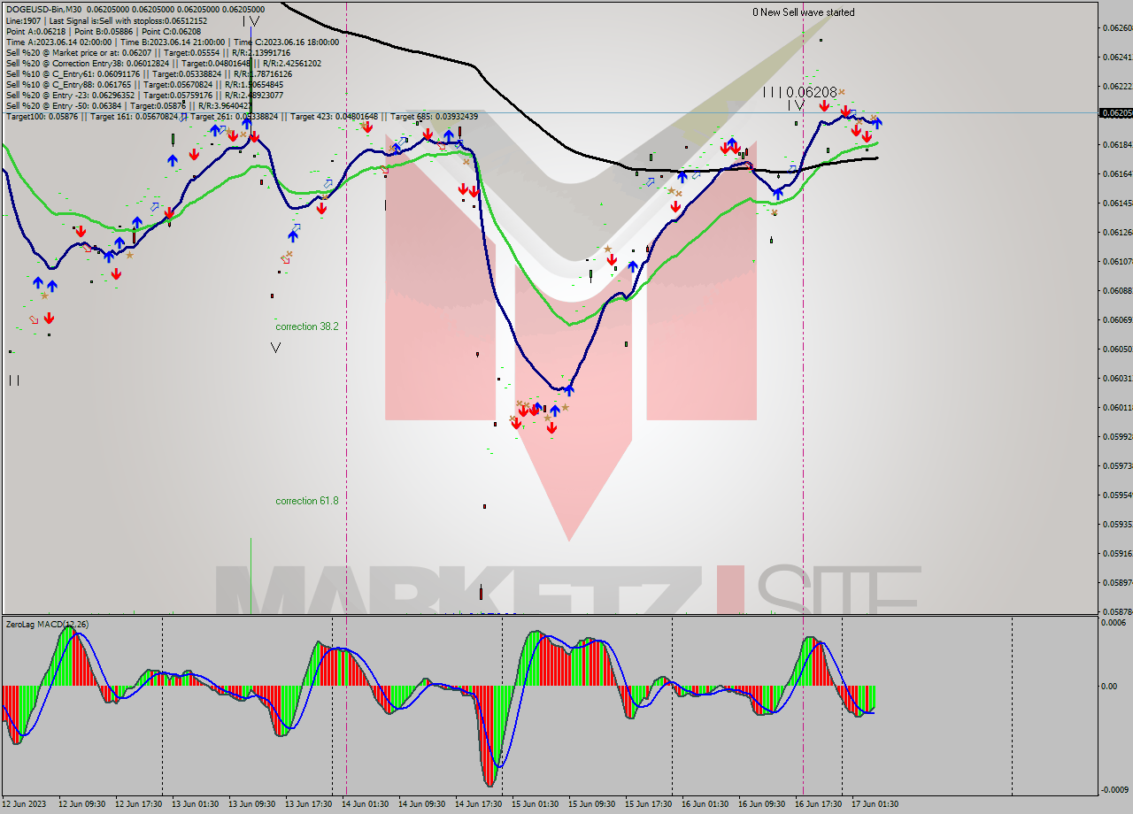Screen dimensions: 1133x814
Task: Click the '16 Jun 17:30' time label
Action: [818, 804]
